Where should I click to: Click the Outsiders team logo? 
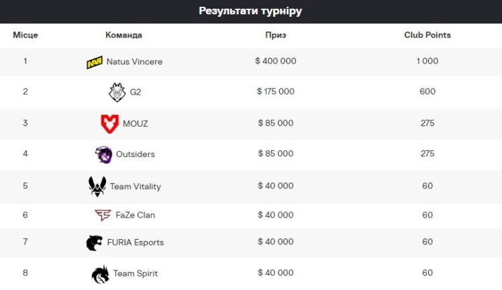tap(103, 154)
